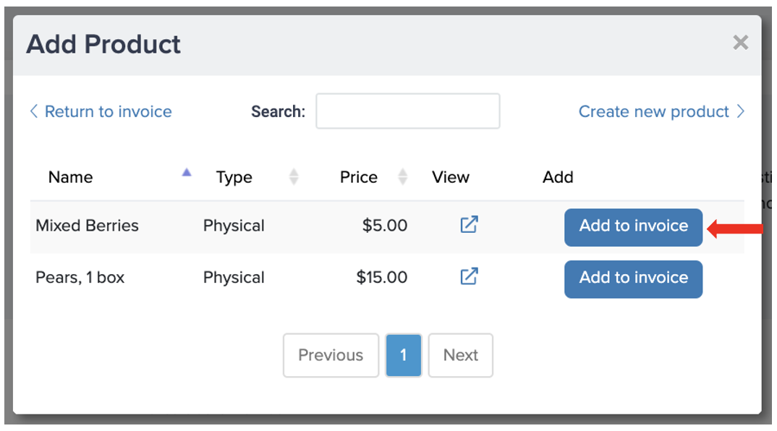Click the Price column header

(359, 177)
